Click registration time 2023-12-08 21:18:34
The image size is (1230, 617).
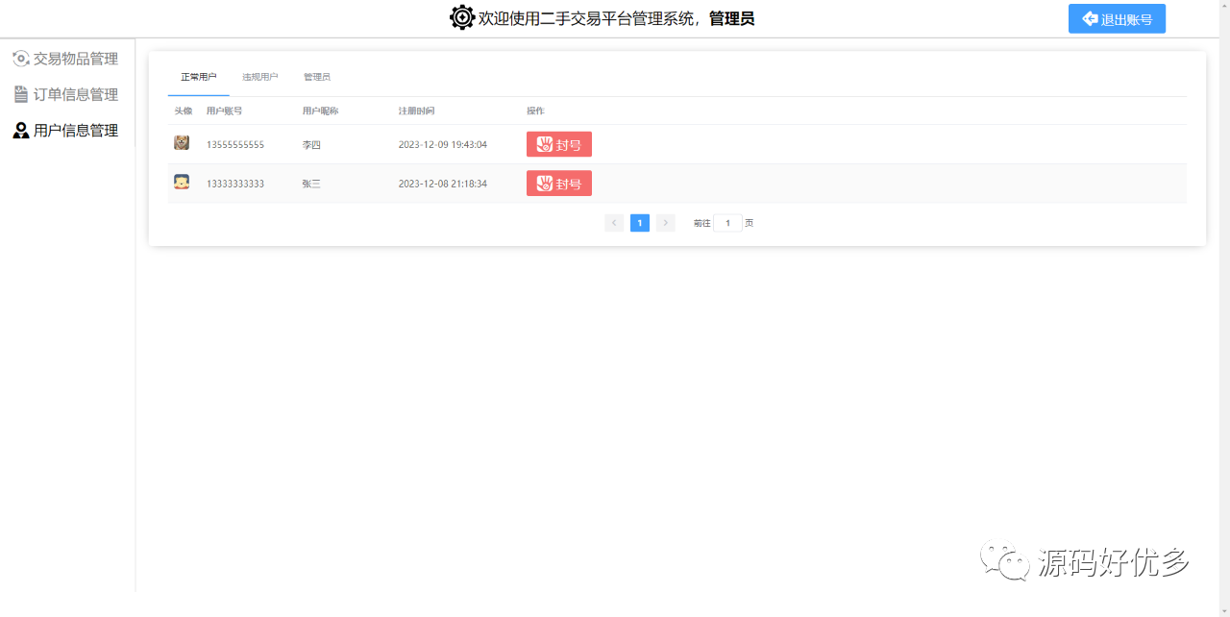(443, 184)
